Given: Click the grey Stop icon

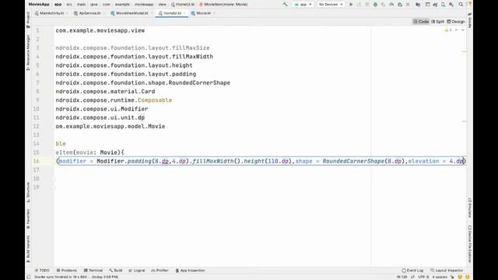Looking at the screenshot, I should [x=408, y=5].
